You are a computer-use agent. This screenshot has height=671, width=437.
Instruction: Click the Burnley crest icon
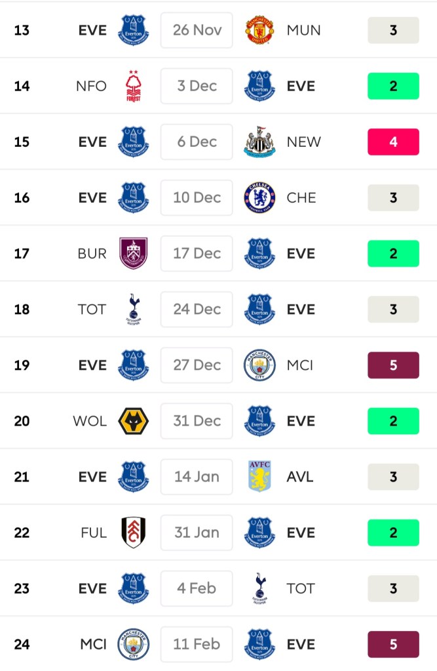pos(134,253)
